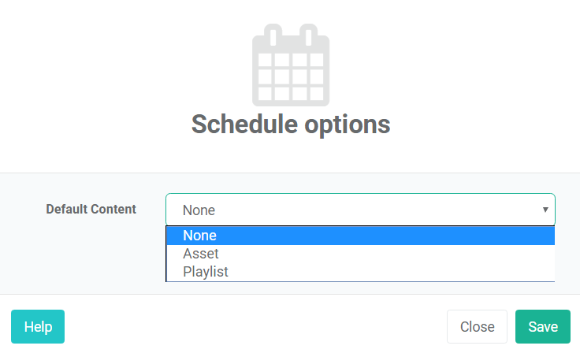
Task: Select Asset from the dropdown list
Action: click(x=360, y=254)
